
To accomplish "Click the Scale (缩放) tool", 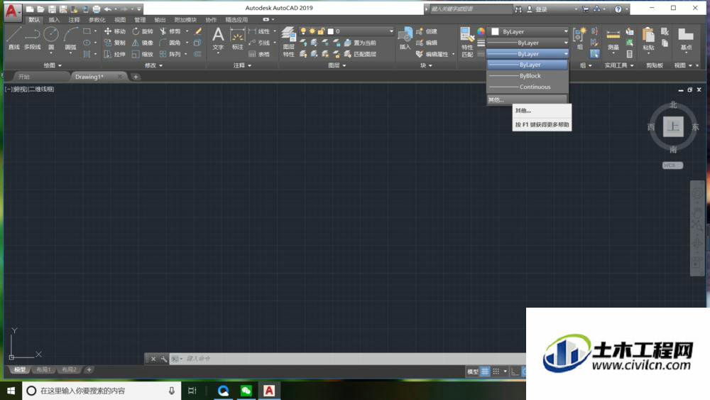I will [x=143, y=54].
